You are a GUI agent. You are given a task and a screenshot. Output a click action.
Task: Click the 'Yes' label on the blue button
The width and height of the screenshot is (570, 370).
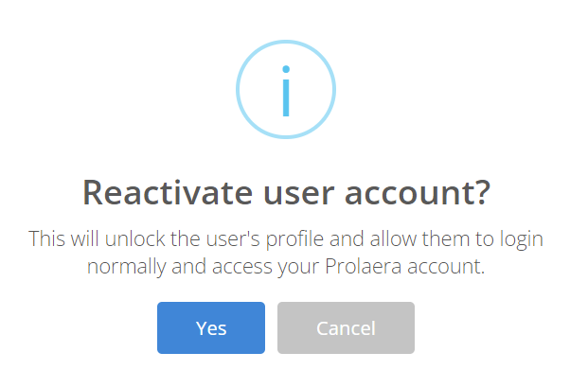(x=211, y=328)
